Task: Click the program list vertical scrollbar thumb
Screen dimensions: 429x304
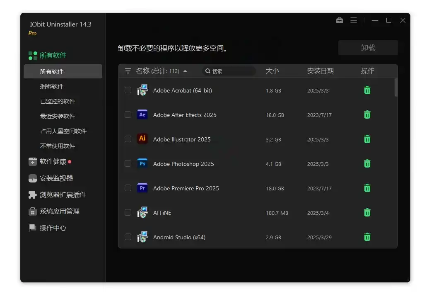Action: pyautogui.click(x=396, y=88)
